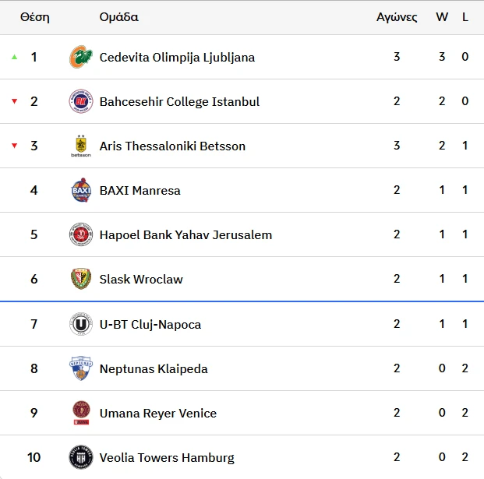Click the Veolia Towers Hamburg team logo
484x479 pixels.
point(80,457)
